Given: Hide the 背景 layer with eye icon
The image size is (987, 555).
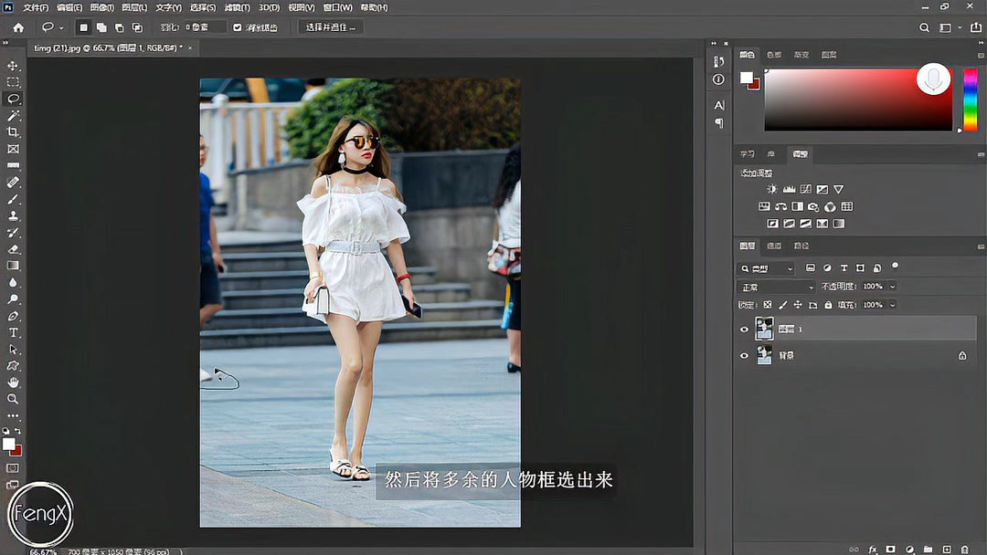Looking at the screenshot, I should click(x=744, y=356).
